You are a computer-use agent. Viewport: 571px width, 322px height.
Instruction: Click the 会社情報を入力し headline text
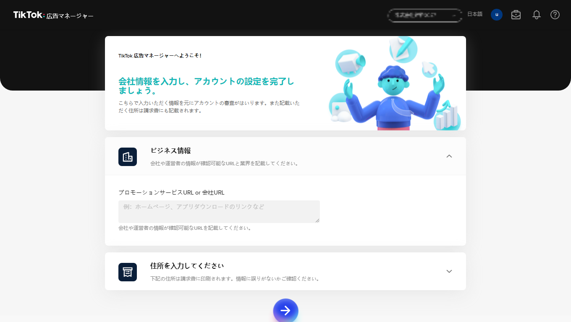[x=206, y=86]
